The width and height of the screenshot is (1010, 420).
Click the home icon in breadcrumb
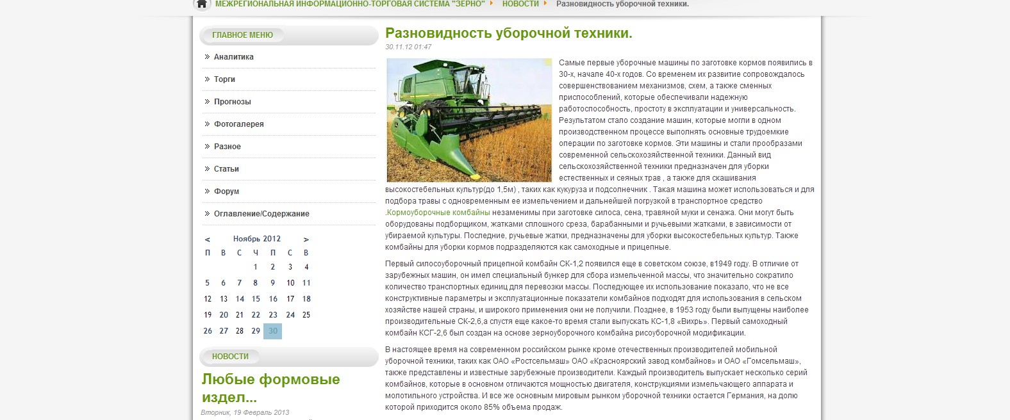point(201,4)
